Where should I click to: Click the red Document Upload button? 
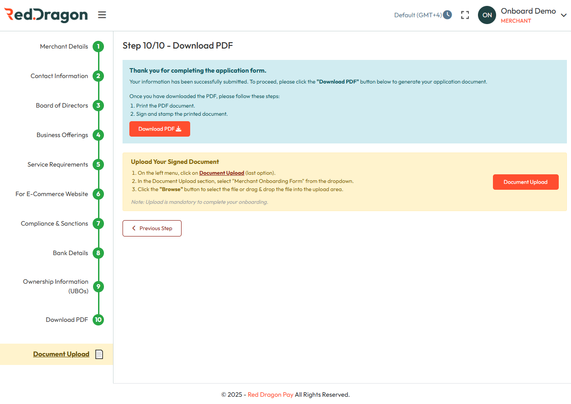coord(526,182)
